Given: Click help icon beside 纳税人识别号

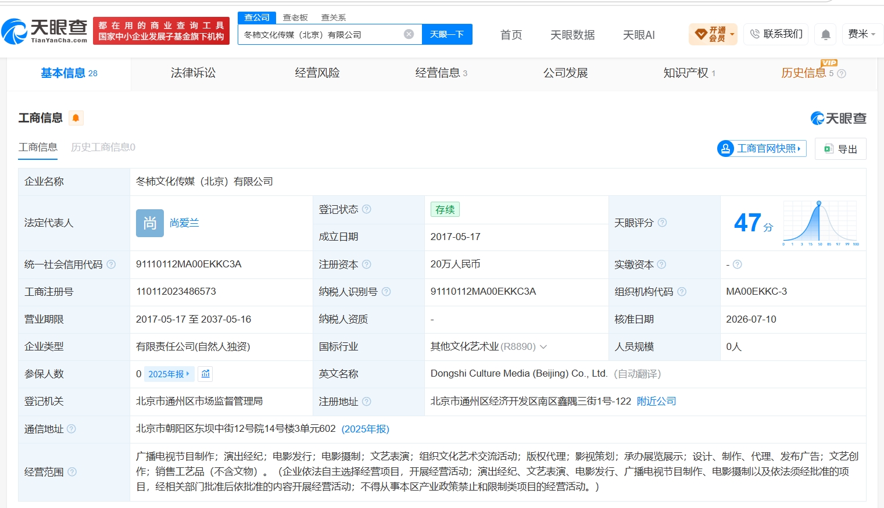Looking at the screenshot, I should (386, 292).
